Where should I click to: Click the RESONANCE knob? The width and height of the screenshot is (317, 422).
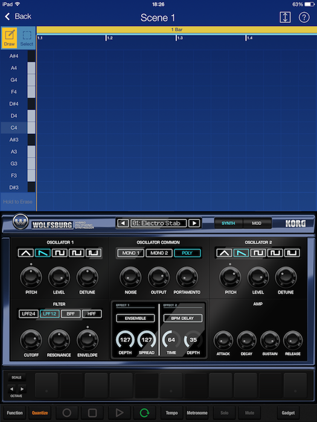click(x=59, y=340)
